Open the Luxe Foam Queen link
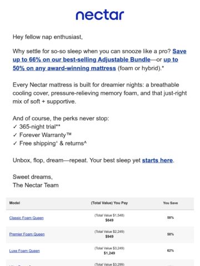This screenshot has height=266, width=200. coord(24,250)
